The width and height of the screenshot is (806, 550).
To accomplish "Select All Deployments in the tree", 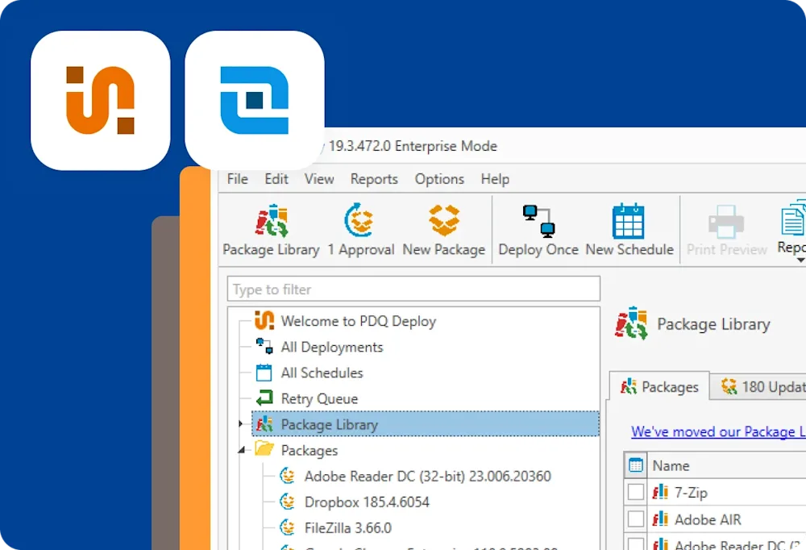I will (x=332, y=348).
